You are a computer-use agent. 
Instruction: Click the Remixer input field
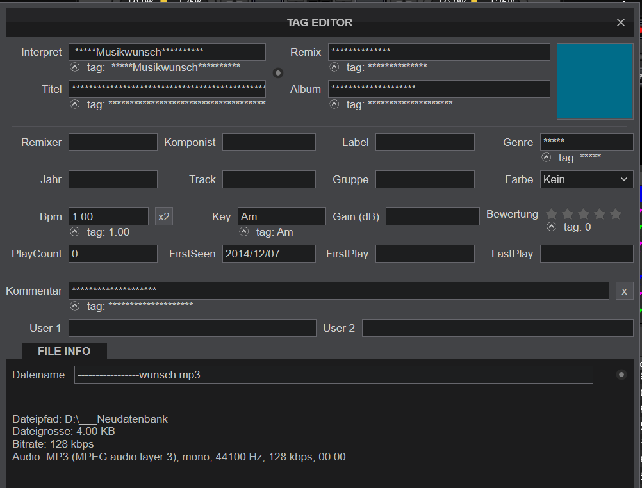pos(113,142)
